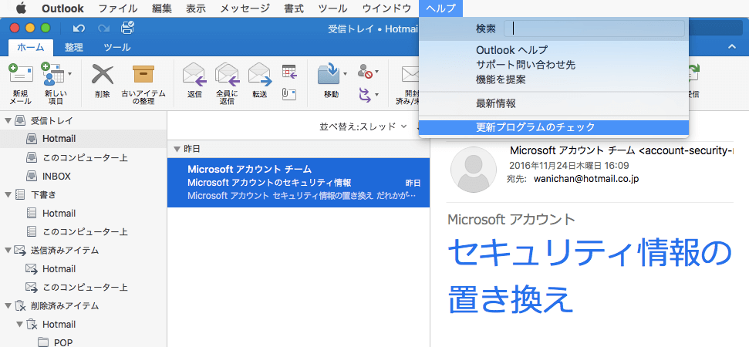Click the Junk person-blocked icon

point(365,72)
